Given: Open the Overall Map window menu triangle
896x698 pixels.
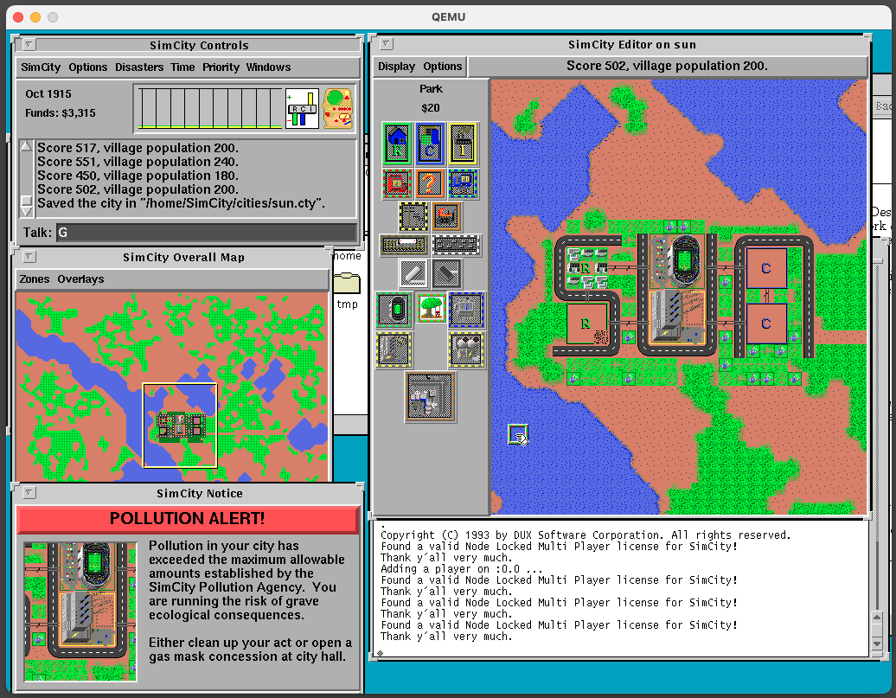Looking at the screenshot, I should [29, 256].
